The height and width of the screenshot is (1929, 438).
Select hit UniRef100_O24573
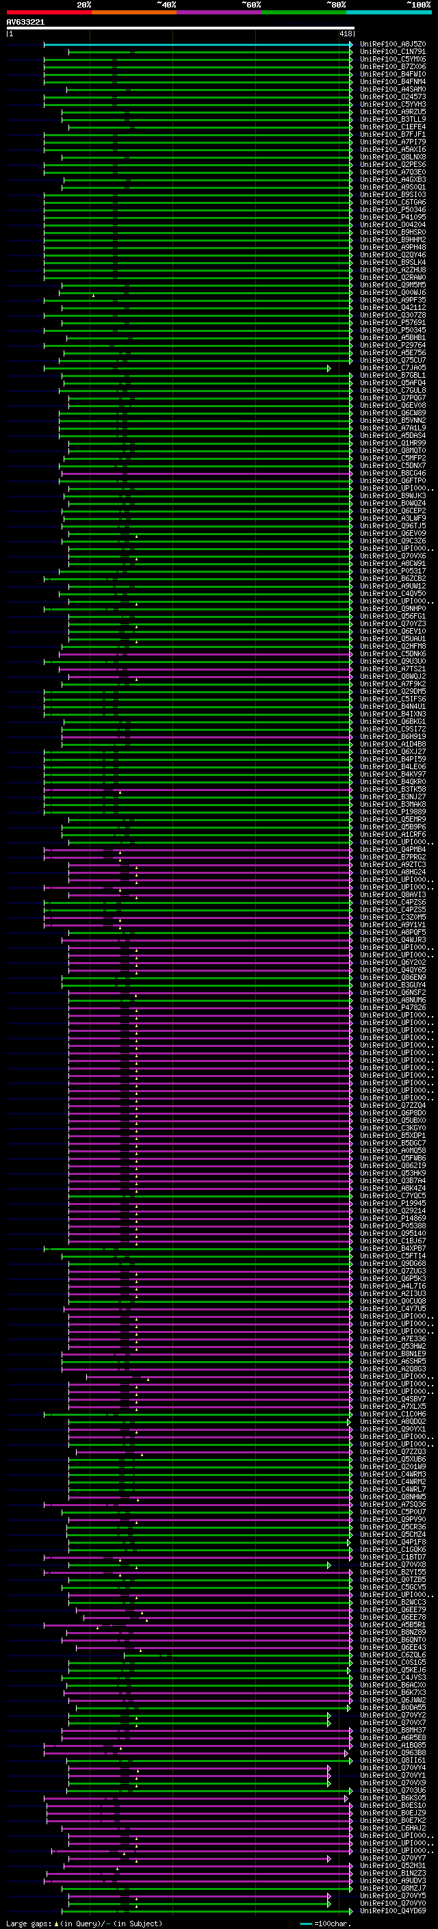[x=393, y=96]
